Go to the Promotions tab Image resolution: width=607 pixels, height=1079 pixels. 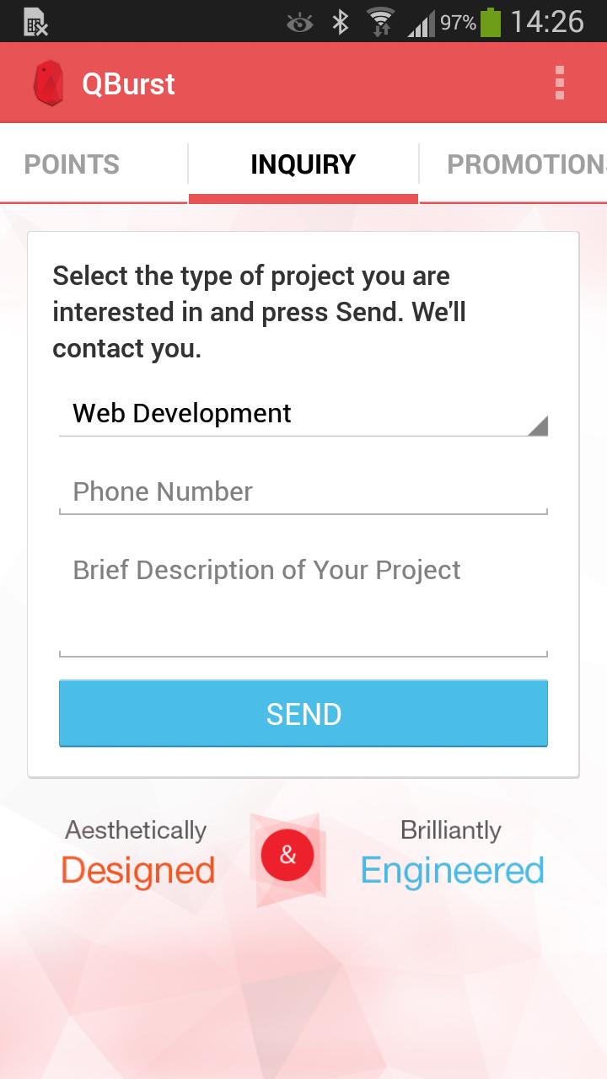coord(523,164)
